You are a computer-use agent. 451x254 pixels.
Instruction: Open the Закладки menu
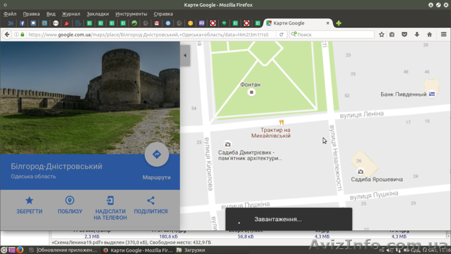pyautogui.click(x=98, y=14)
